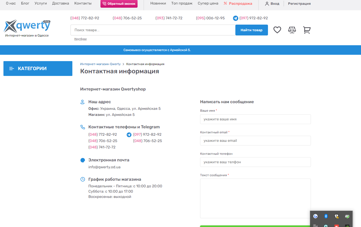This screenshot has height=227, width=361.
Task: Click the Qwerty shop logo
Action: [x=27, y=28]
